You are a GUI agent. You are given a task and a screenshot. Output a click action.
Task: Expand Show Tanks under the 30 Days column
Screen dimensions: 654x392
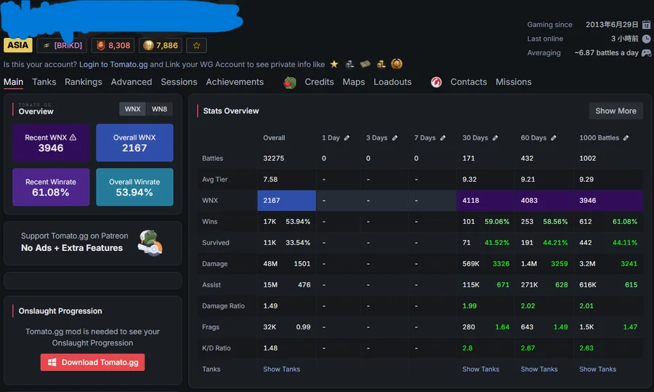[480, 369]
